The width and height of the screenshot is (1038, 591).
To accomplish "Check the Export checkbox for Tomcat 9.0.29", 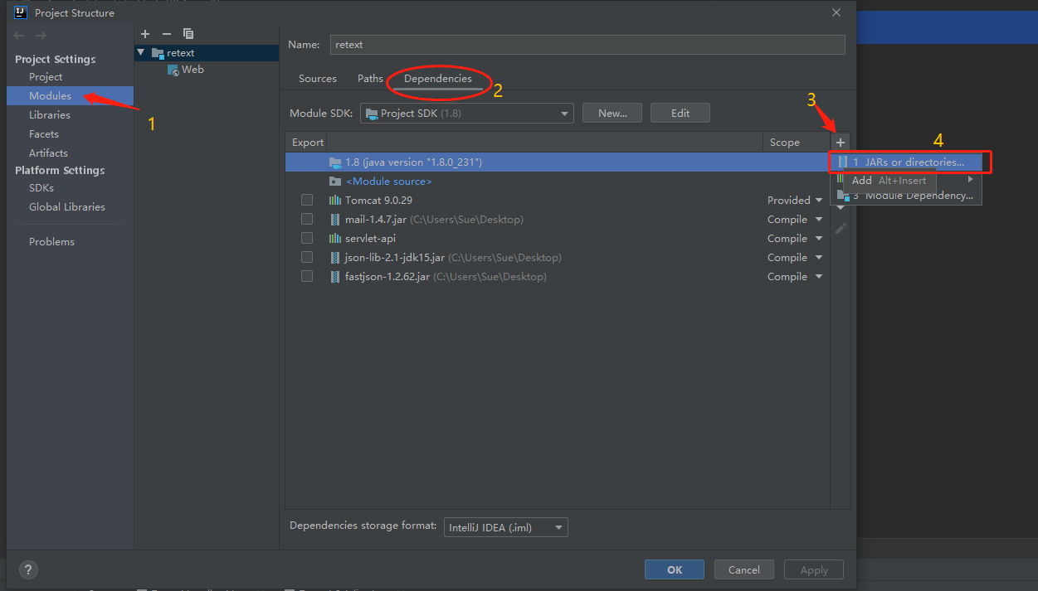I will [x=307, y=199].
